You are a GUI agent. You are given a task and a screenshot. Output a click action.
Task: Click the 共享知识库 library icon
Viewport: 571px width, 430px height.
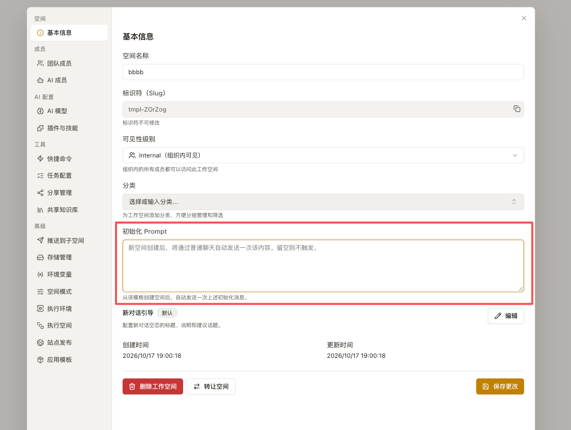[x=40, y=210]
